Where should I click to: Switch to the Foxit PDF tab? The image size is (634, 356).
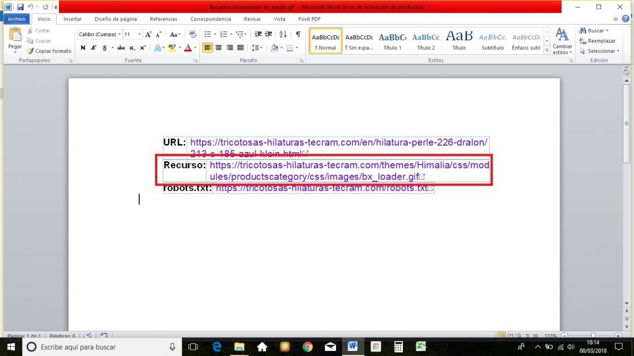(310, 19)
